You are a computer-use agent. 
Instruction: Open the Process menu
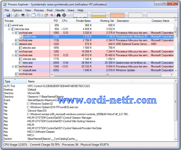coord(39,10)
